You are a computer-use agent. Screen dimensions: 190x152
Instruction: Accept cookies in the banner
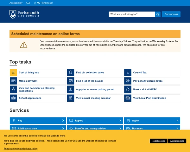177,141
